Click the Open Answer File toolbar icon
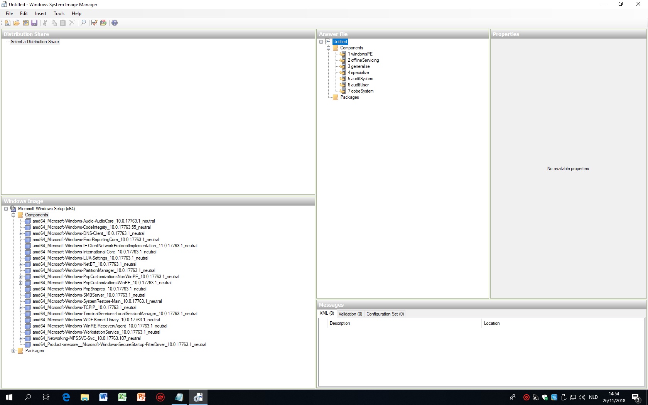This screenshot has width=648, height=405. click(x=17, y=23)
